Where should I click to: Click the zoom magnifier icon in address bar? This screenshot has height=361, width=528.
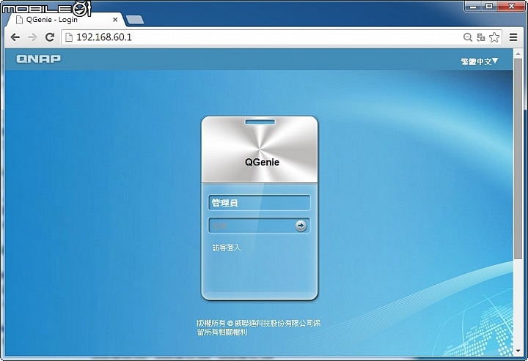(x=467, y=37)
